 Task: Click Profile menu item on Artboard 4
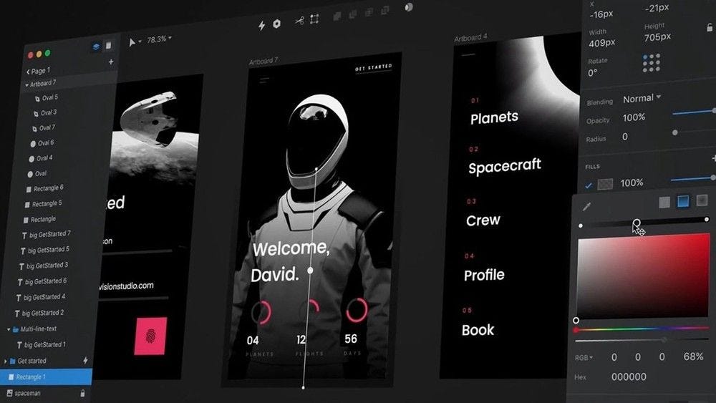(x=484, y=275)
